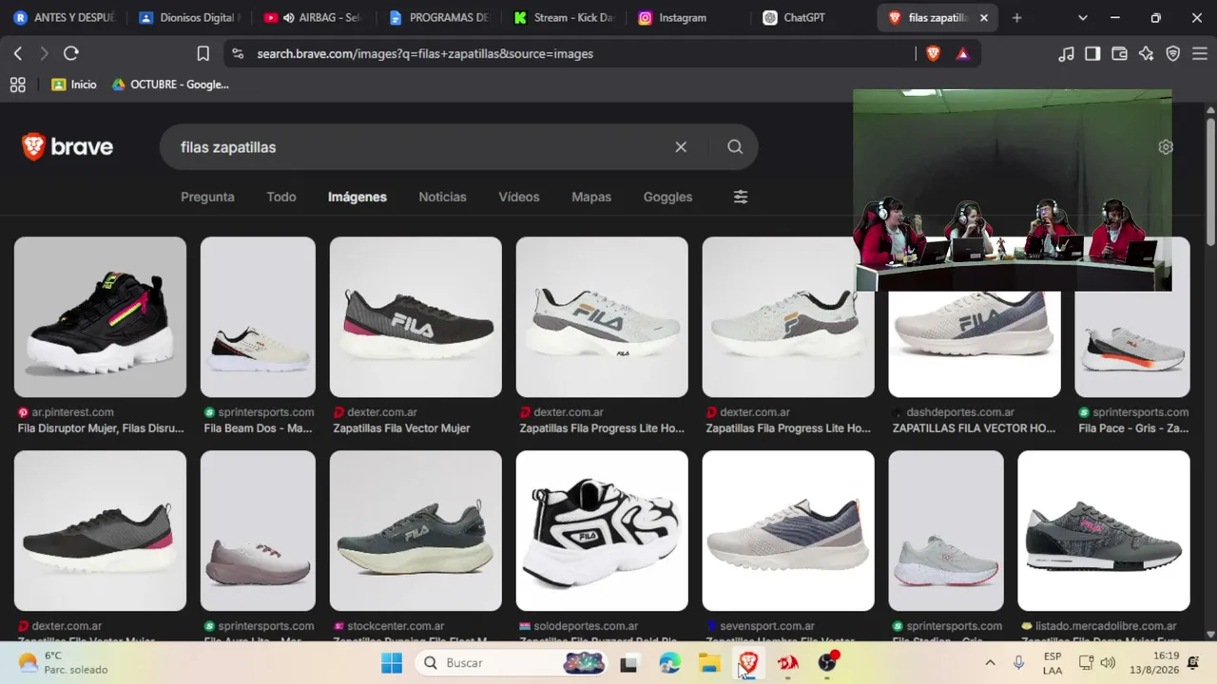The height and width of the screenshot is (684, 1217).
Task: Open Windows Start menu
Action: point(391,663)
